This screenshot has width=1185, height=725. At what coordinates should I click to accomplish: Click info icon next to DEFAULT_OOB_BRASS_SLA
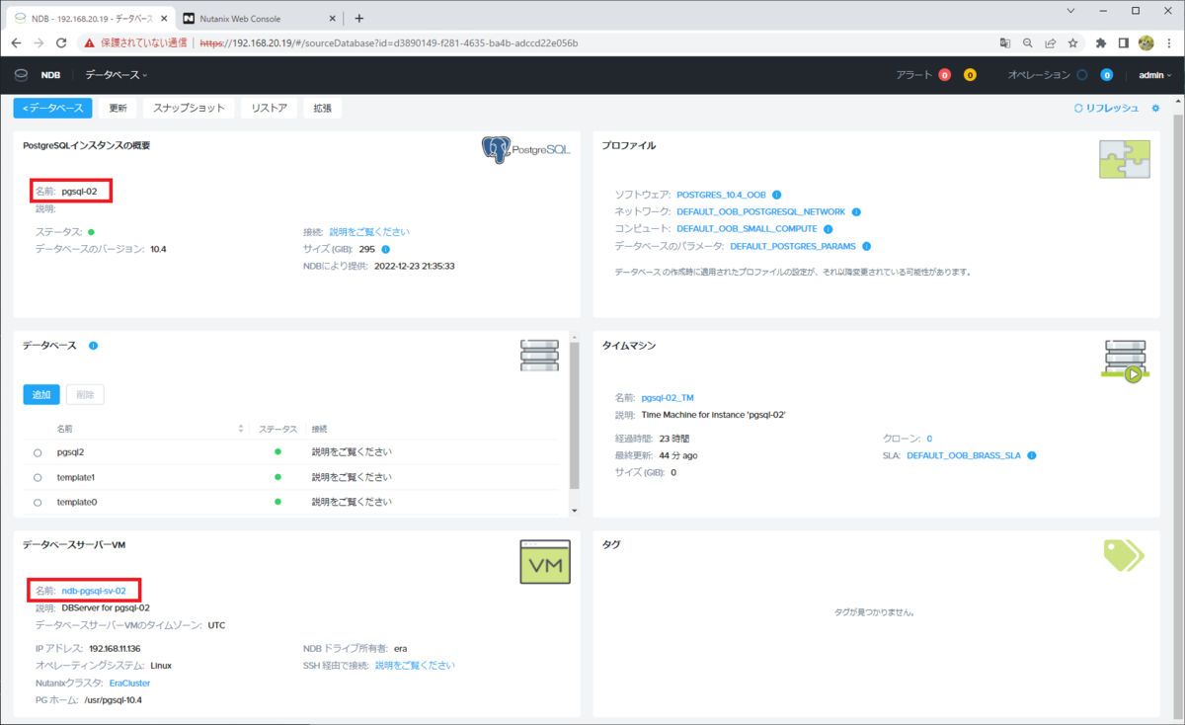[1031, 455]
